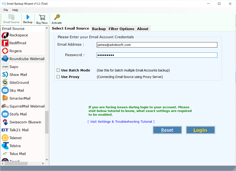
Task: Enable the Use Batch Mode checkbox
Action: click(58, 70)
